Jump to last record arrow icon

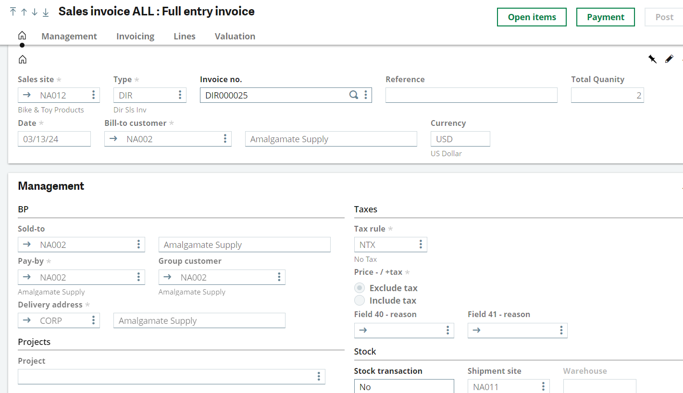click(46, 12)
